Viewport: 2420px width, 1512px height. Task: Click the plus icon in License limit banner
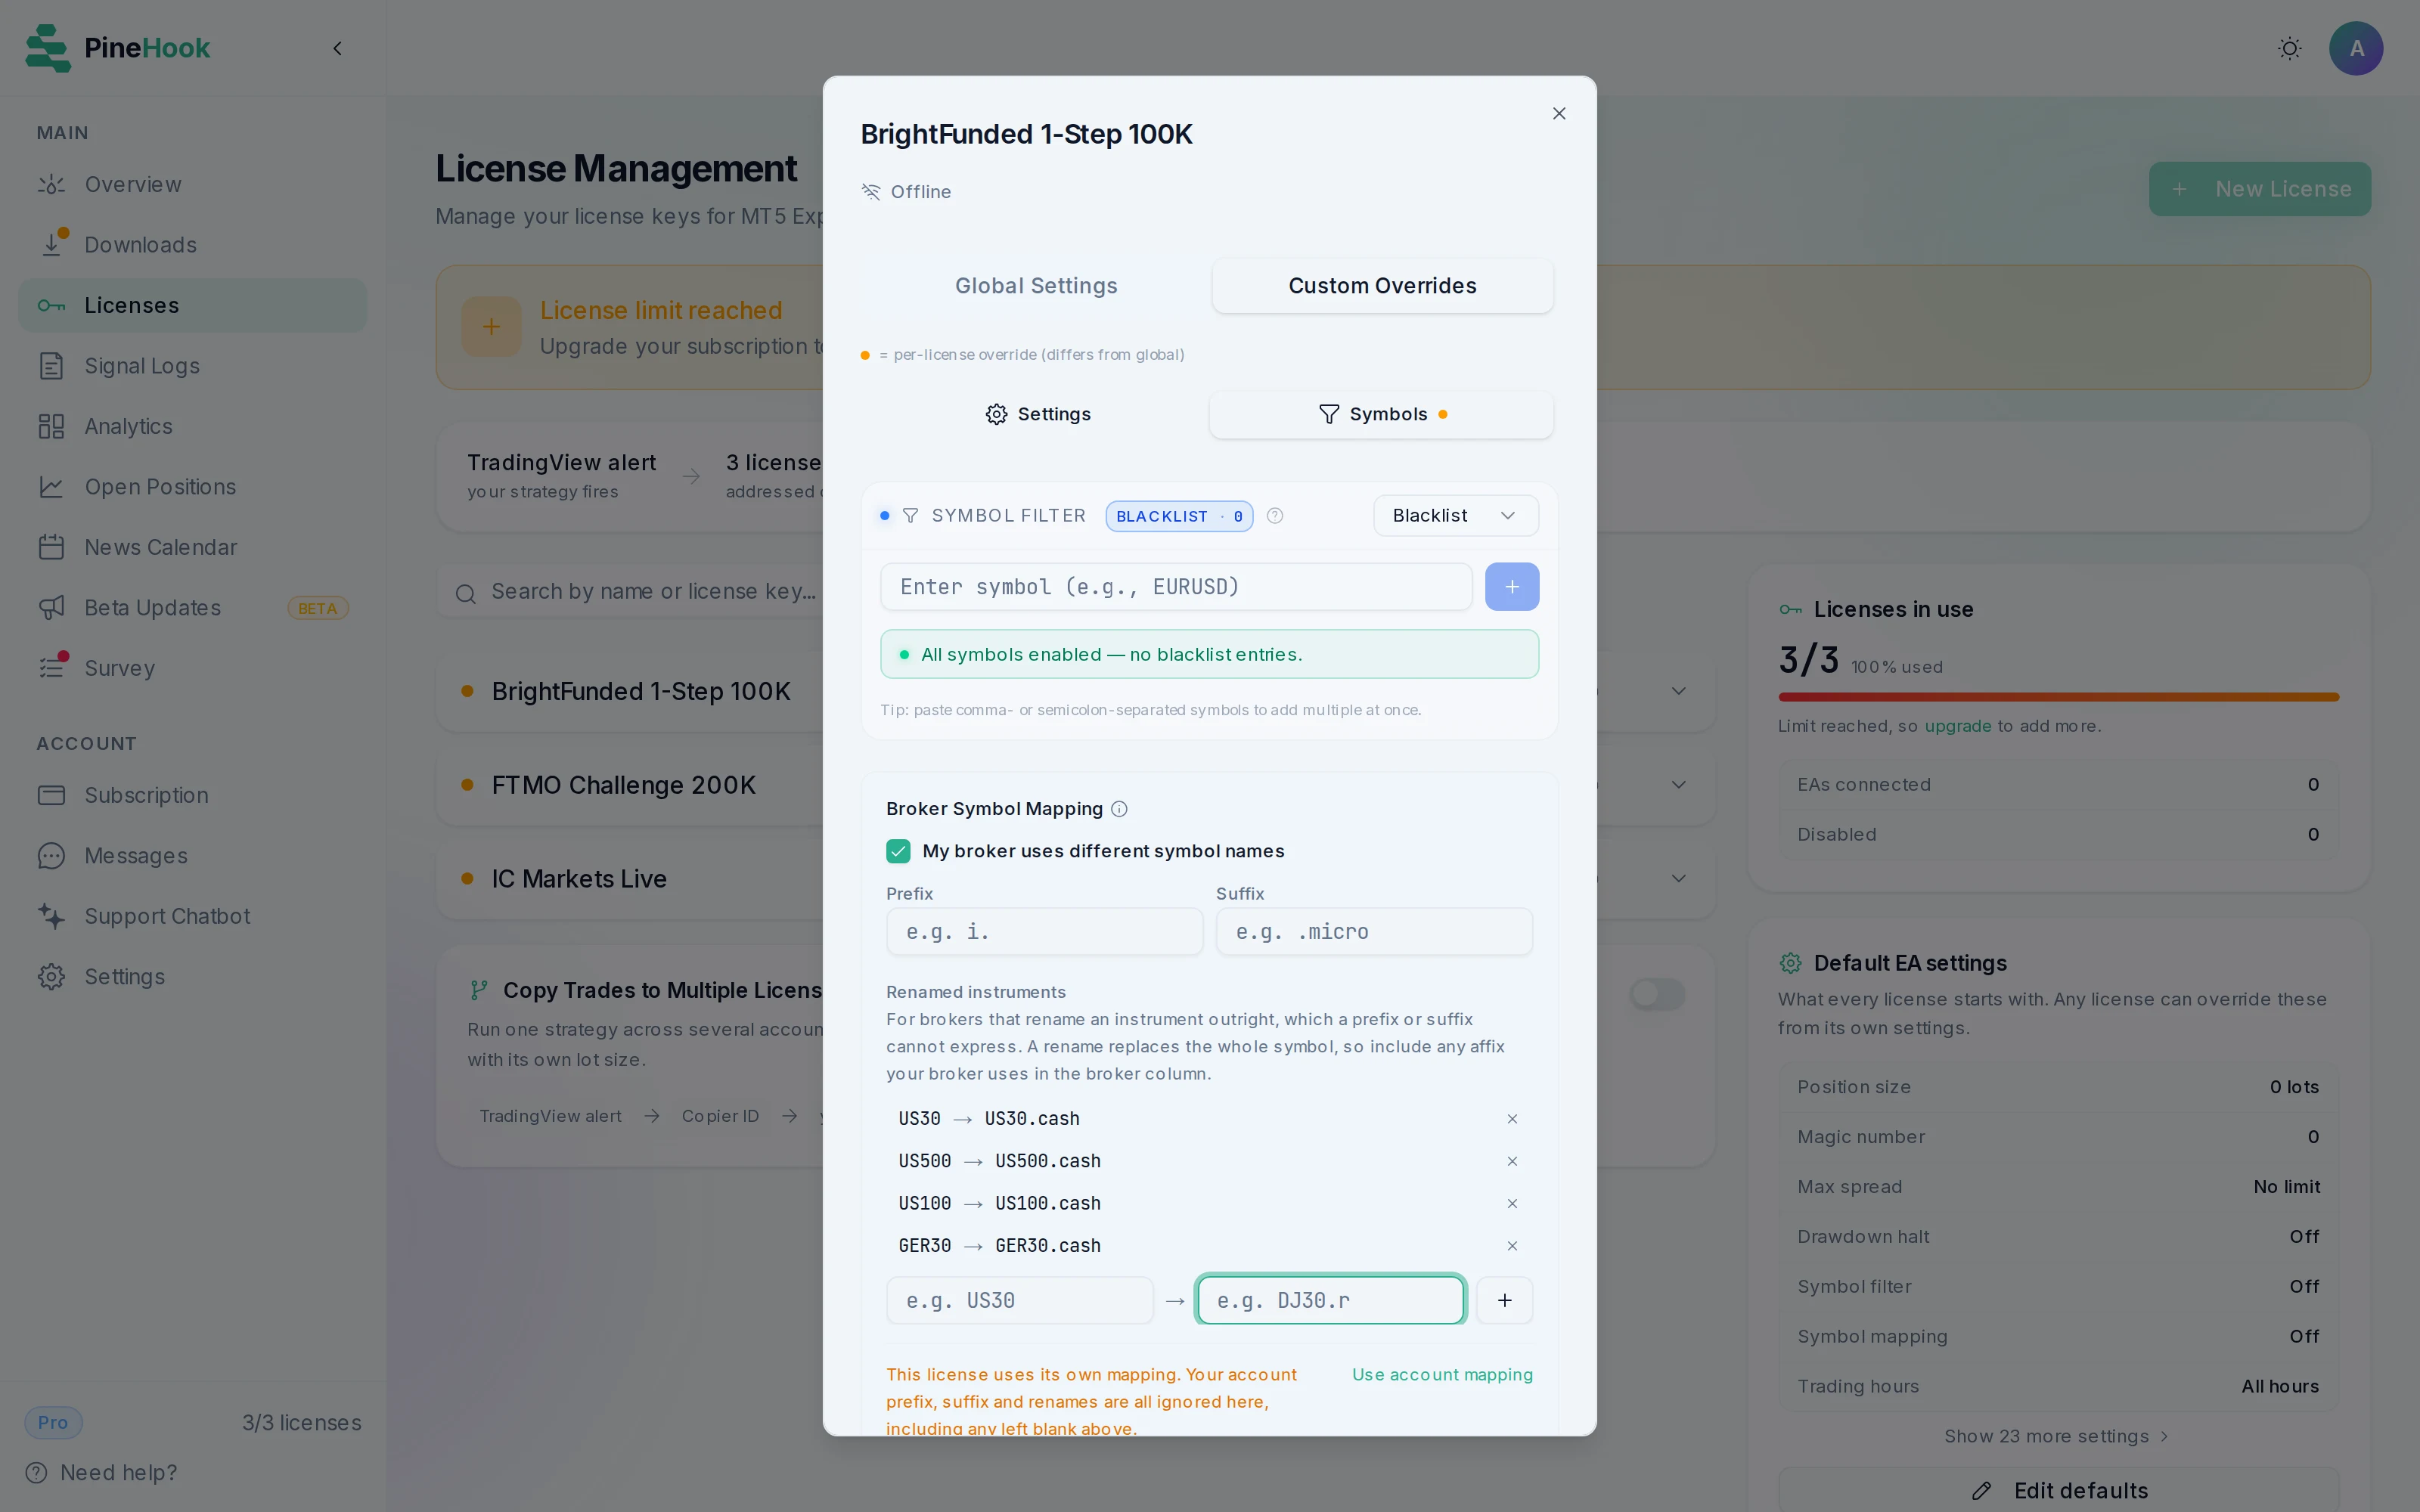pos(491,327)
